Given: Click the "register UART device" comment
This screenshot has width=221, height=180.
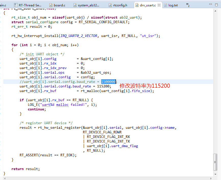Looking at the screenshot, I should pyautogui.click(x=46, y=123).
